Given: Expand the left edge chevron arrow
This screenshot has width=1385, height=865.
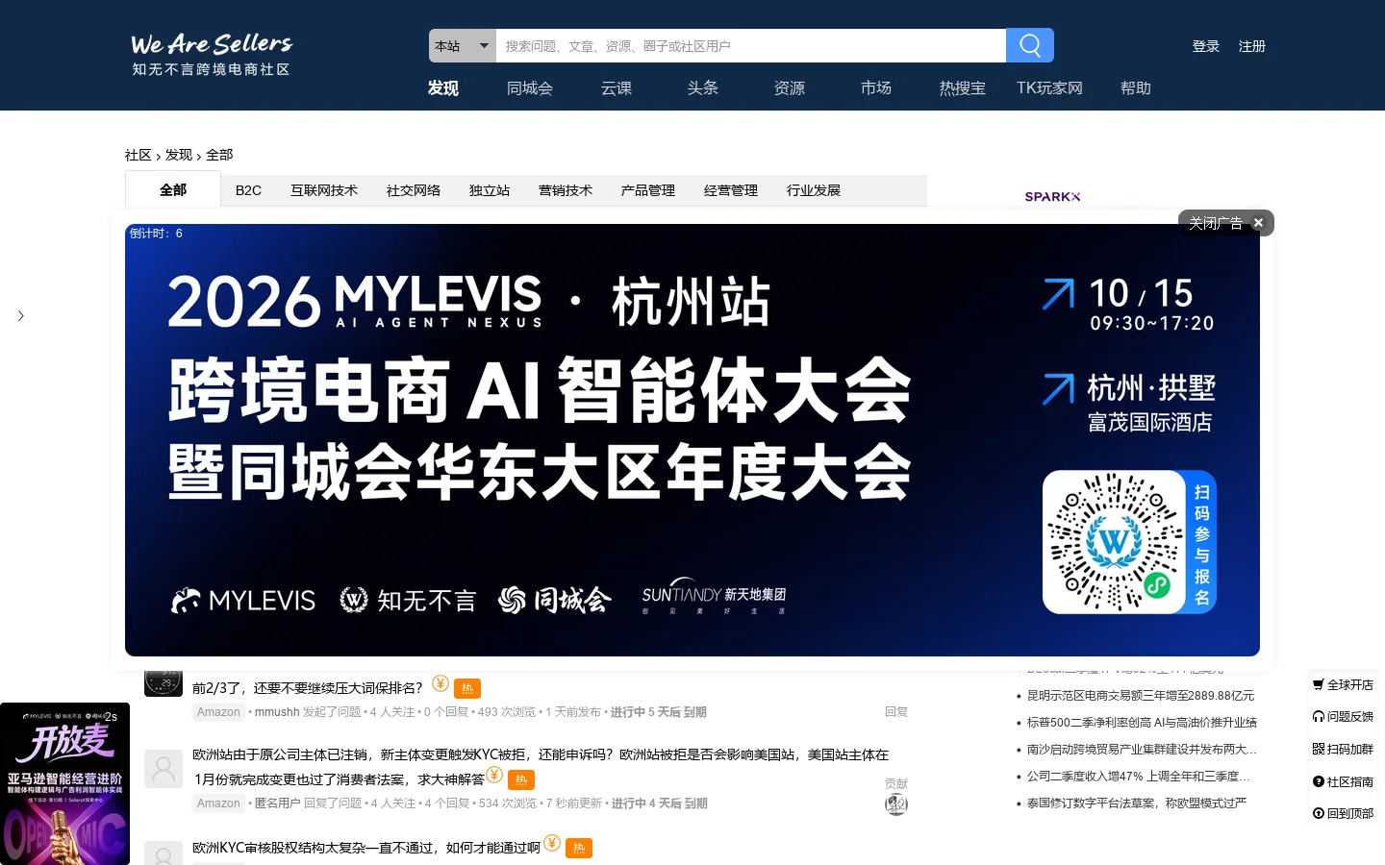Looking at the screenshot, I should point(21,315).
